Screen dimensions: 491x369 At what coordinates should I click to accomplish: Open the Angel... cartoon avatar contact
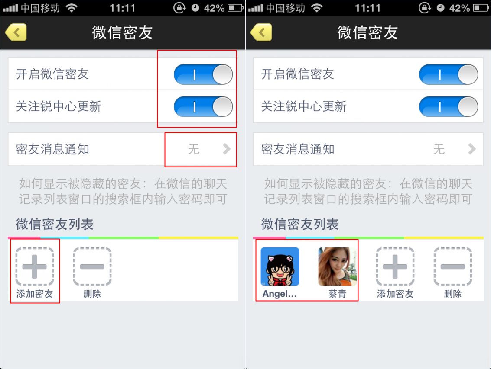pyautogui.click(x=280, y=266)
